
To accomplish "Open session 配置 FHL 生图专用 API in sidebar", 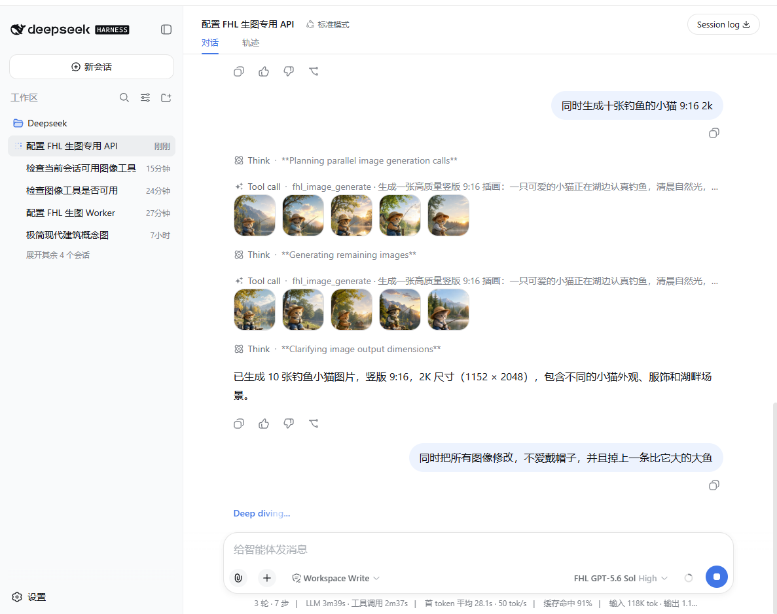I will tap(92, 146).
